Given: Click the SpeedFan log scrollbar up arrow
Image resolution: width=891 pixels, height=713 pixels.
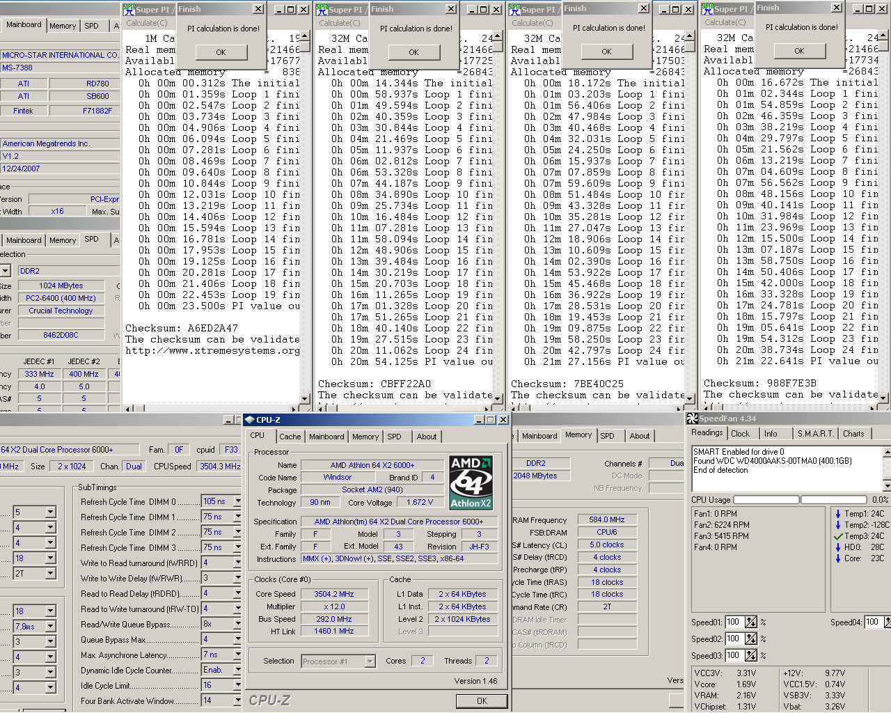Looking at the screenshot, I should tap(887, 452).
